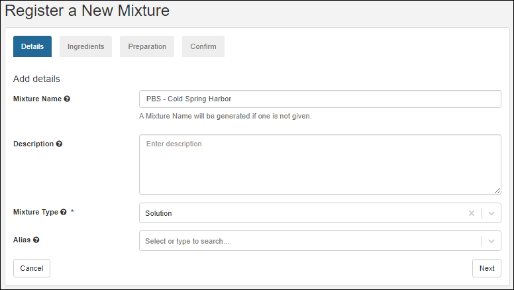This screenshot has width=514, height=290.
Task: Switch to the Ingredients tab
Action: (x=85, y=46)
